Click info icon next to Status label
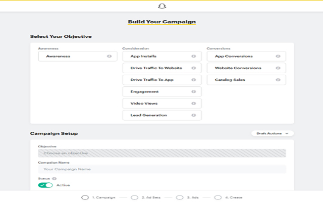This screenshot has width=323, height=202. 54,178
